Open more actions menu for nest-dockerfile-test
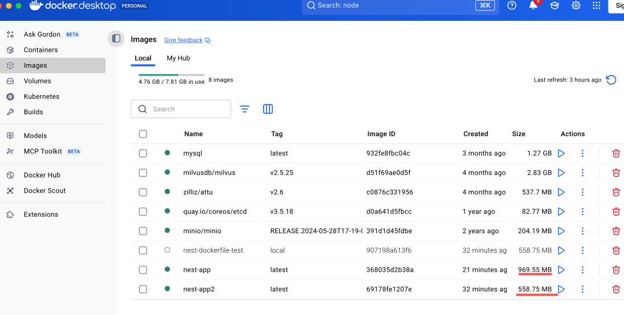This screenshot has height=315, width=624. [x=582, y=250]
